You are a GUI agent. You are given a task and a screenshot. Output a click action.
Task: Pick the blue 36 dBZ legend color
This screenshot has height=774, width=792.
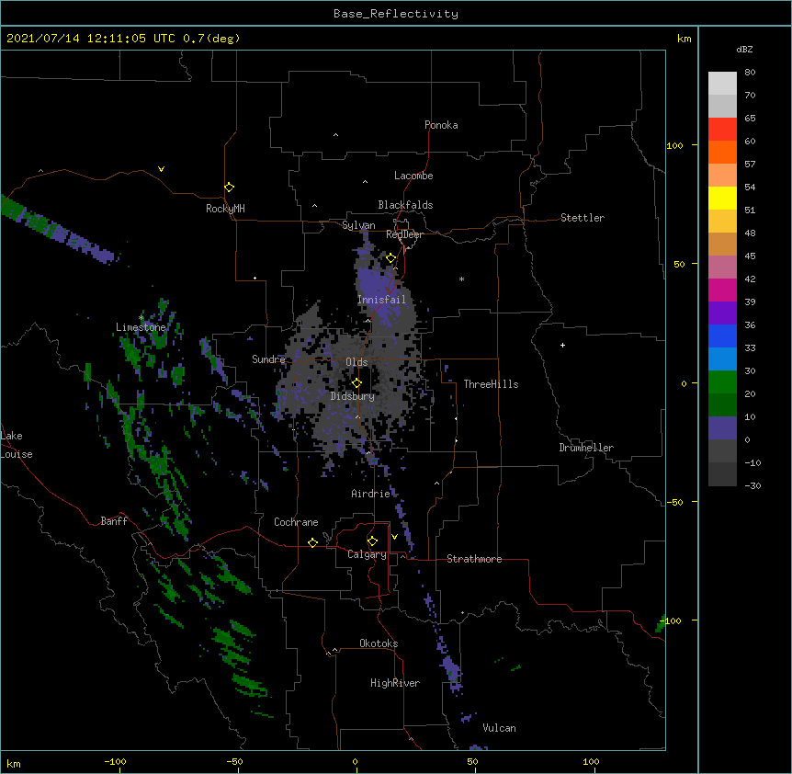pyautogui.click(x=722, y=336)
